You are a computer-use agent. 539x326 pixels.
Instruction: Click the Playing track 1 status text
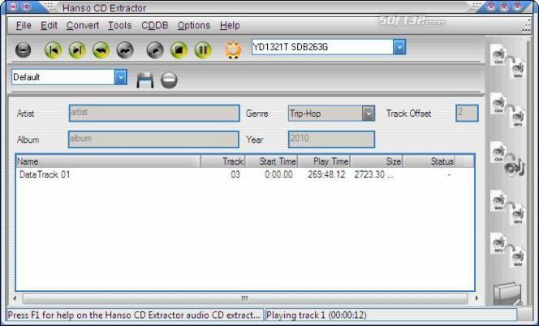pos(317,315)
